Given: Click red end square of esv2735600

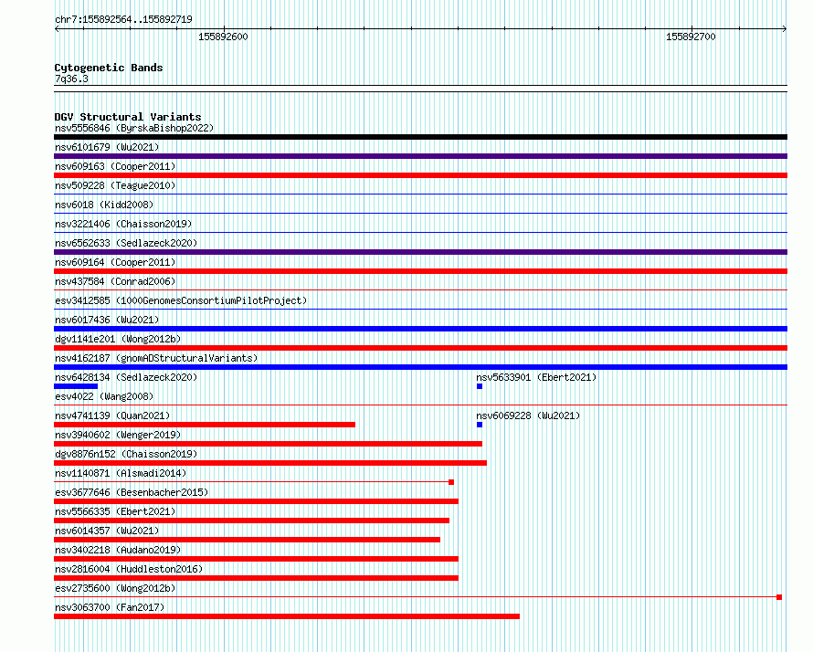Looking at the screenshot, I should point(779,597).
